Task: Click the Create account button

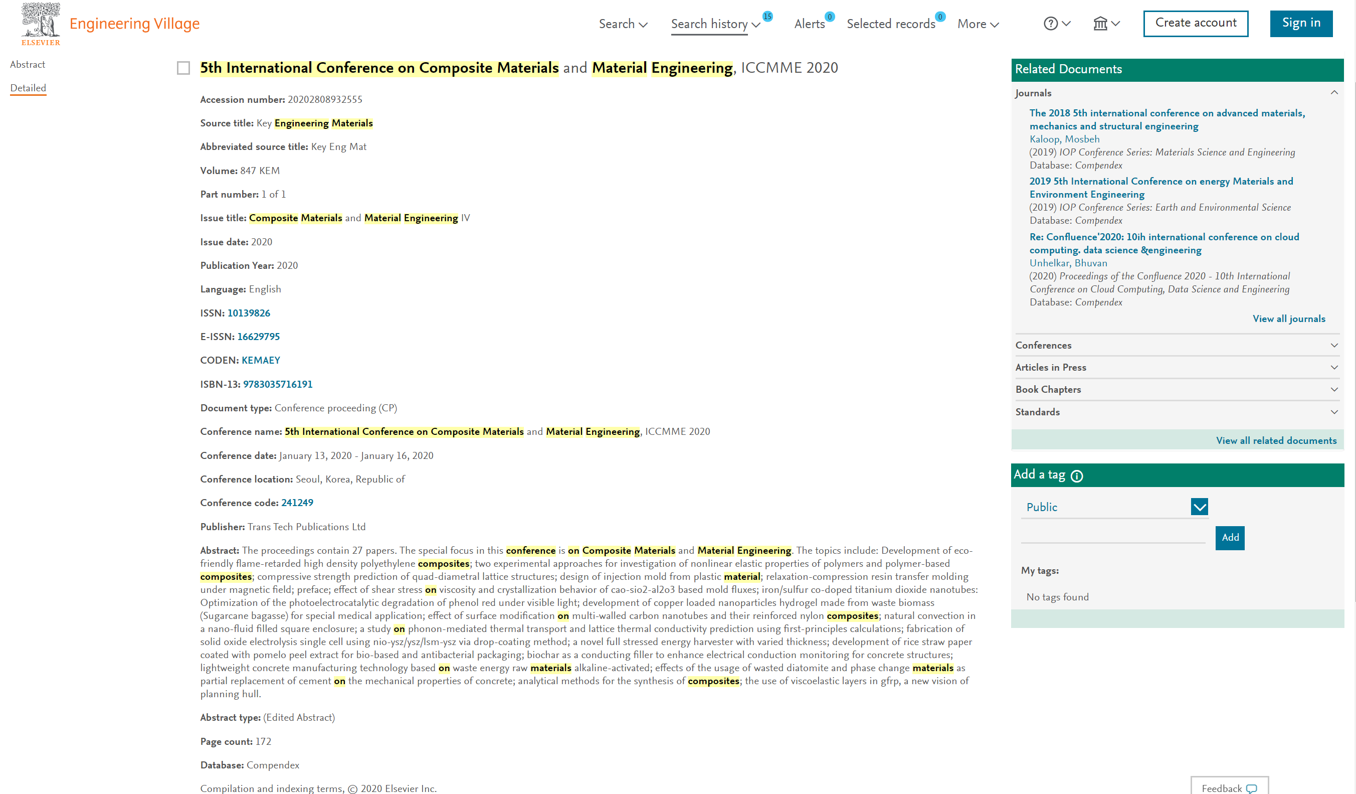Action: pyautogui.click(x=1196, y=23)
